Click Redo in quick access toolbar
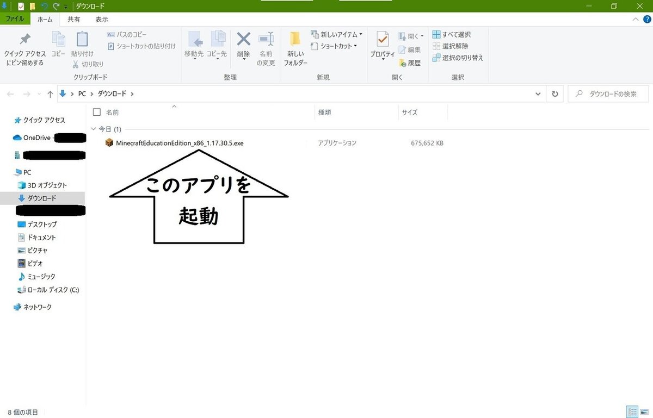This screenshot has height=418, width=653. (x=56, y=7)
